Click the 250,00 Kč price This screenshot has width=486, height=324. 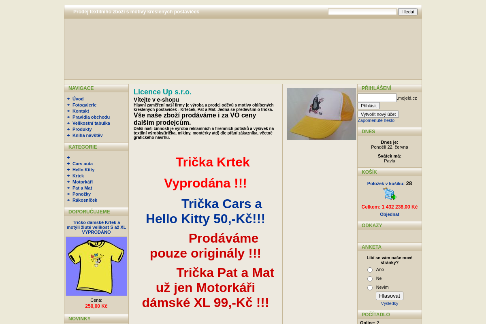coord(96,306)
